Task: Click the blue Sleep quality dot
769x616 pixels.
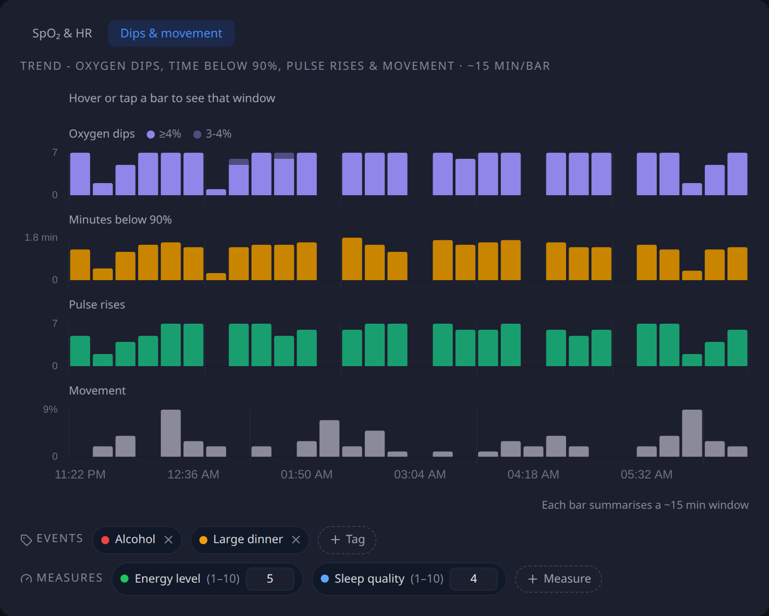Action: (325, 579)
